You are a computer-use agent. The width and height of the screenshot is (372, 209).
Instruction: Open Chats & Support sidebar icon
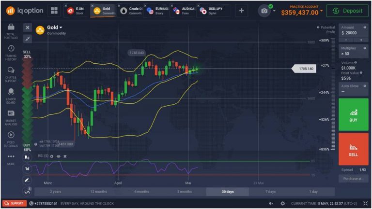click(x=11, y=73)
